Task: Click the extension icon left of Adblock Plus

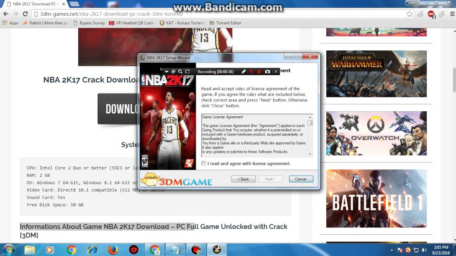Action: 421,14
